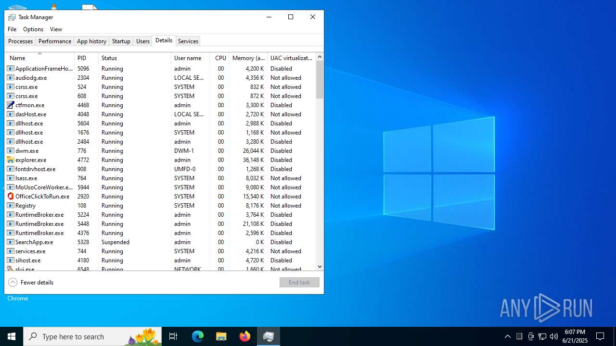Click the taskbar search box
Screen dimensions: 616x346
[x=92, y=336]
